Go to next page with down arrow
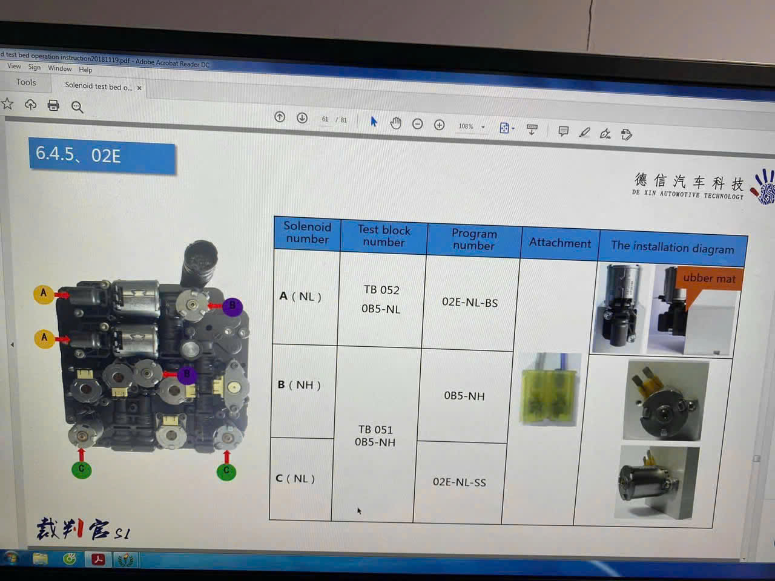This screenshot has width=775, height=581. (x=302, y=117)
